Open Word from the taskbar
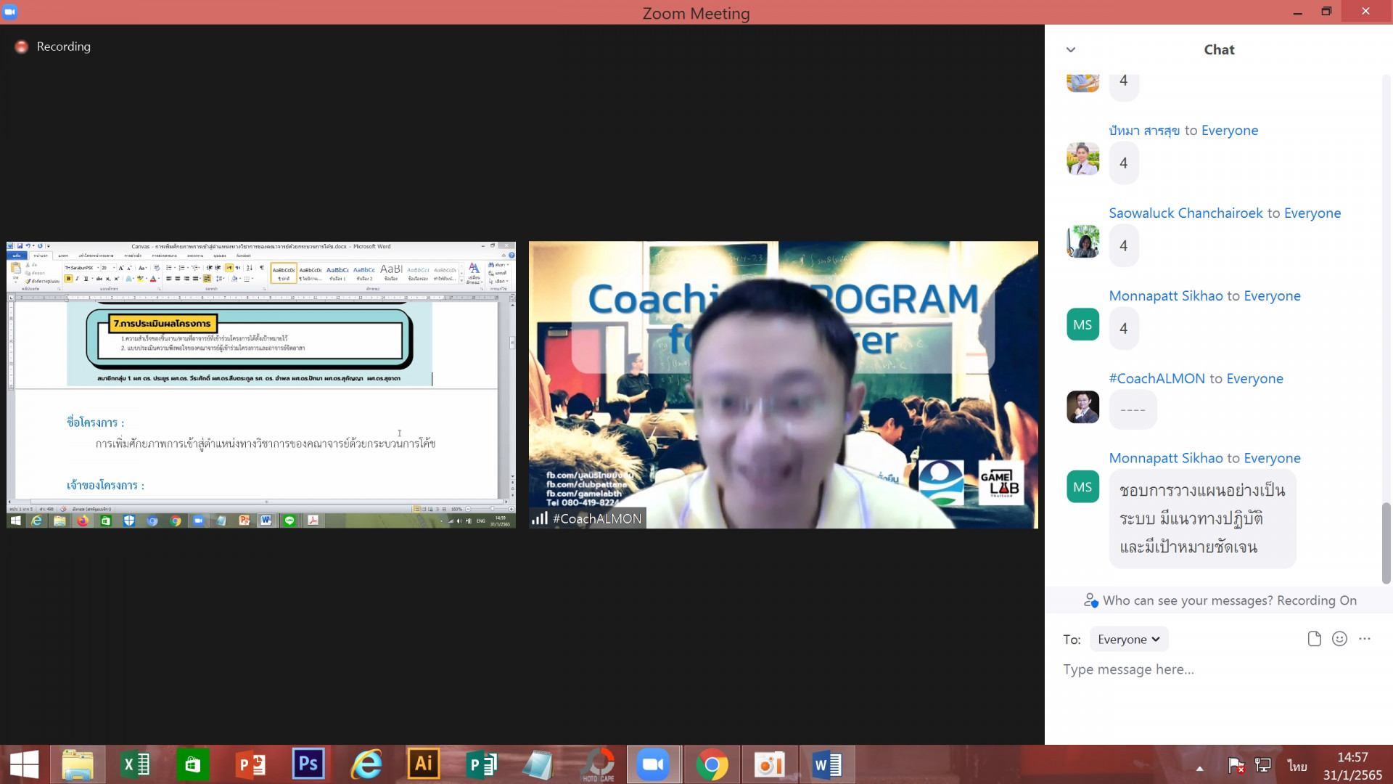The width and height of the screenshot is (1393, 784). click(x=827, y=764)
